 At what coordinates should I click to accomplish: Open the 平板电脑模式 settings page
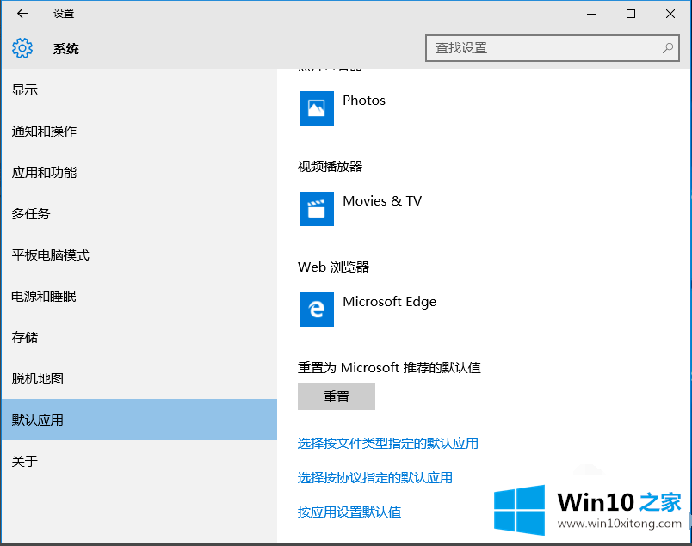[139, 255]
